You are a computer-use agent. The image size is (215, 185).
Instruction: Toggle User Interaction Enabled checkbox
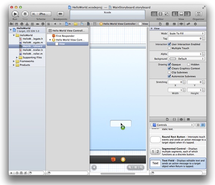point(169,44)
